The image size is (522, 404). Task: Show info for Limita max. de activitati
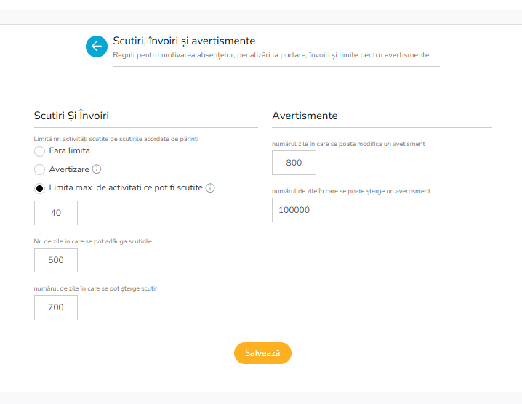(x=210, y=187)
